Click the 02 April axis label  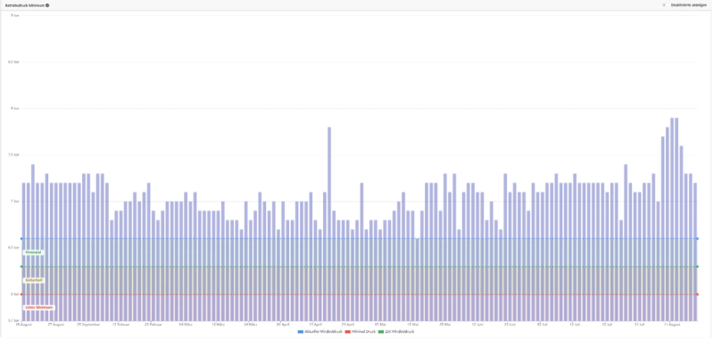coord(283,325)
